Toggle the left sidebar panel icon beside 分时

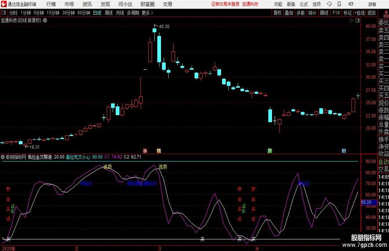coord(4,13)
